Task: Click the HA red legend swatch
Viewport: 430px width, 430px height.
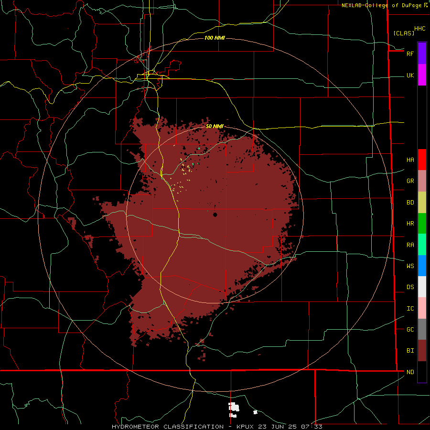Action: [422, 160]
